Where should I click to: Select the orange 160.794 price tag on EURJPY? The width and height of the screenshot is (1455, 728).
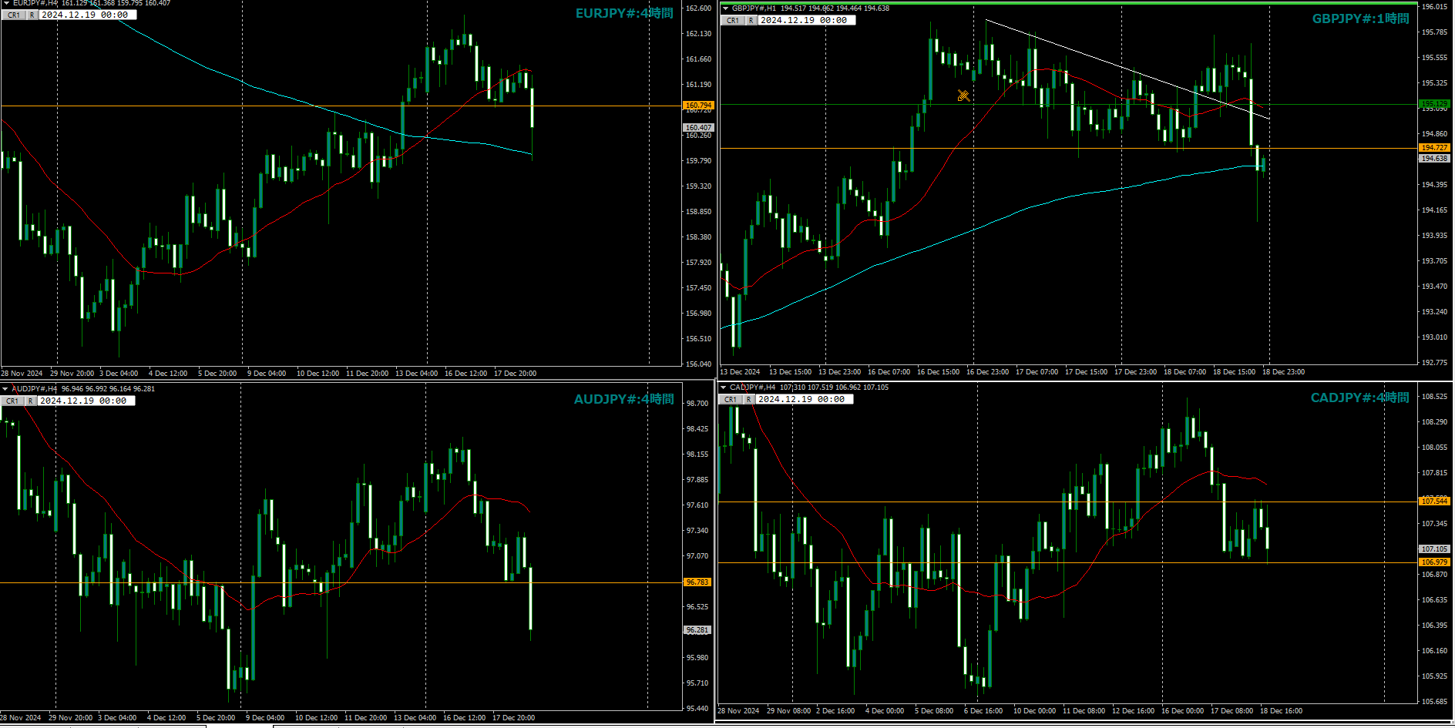(x=699, y=106)
